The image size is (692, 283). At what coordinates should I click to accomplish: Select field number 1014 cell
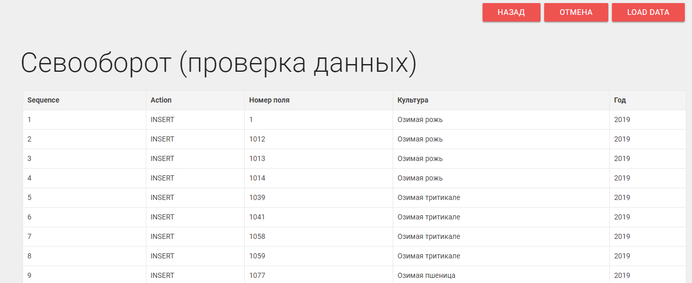257,178
